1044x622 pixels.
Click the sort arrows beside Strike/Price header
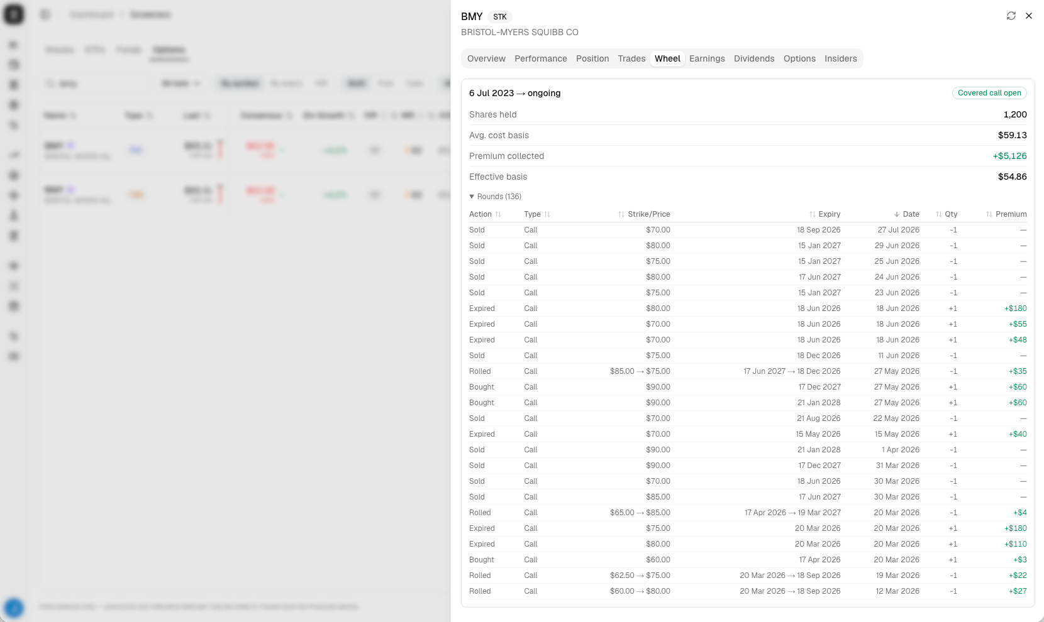click(x=621, y=214)
